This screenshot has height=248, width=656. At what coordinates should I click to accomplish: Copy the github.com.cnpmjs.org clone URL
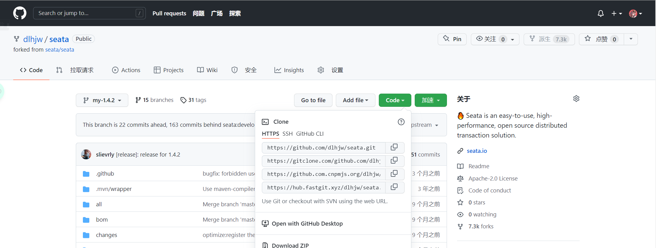[x=394, y=174]
